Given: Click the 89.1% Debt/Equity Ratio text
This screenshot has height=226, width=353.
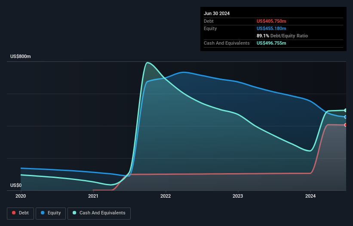Looking at the screenshot, I should click(282, 36).
